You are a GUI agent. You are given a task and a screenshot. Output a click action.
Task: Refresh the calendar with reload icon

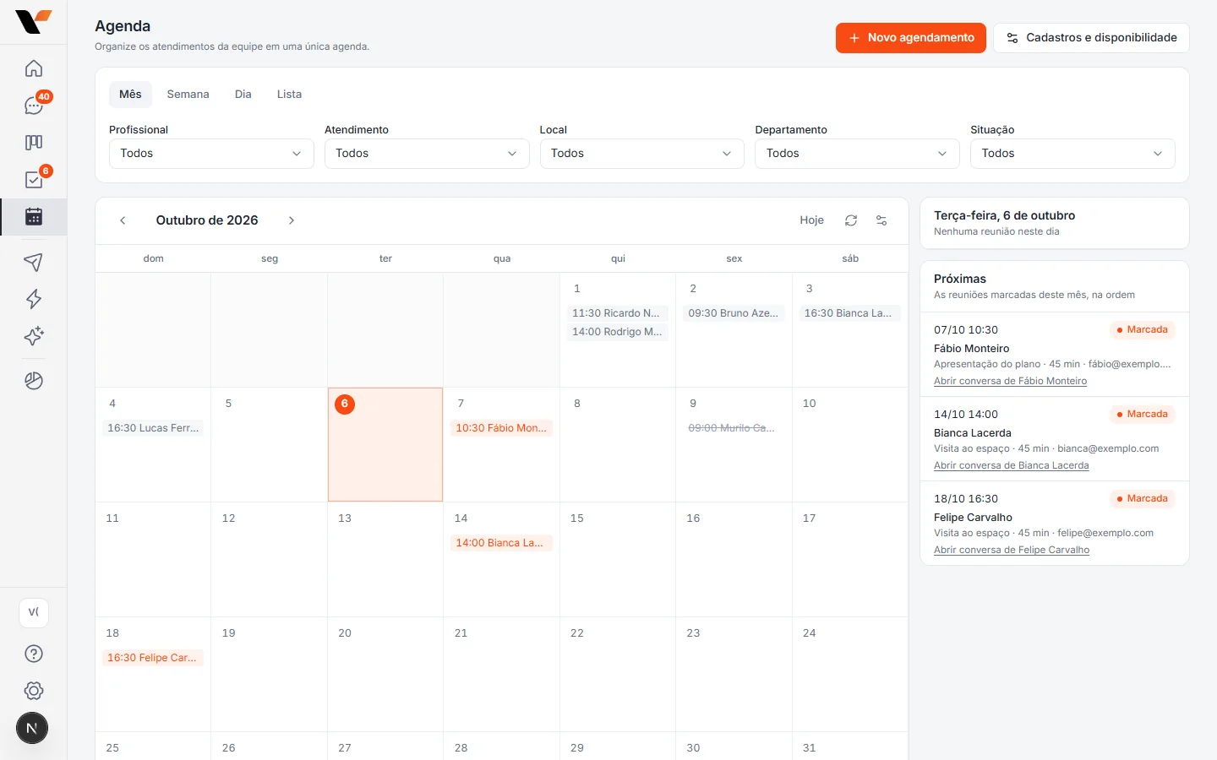[x=851, y=220]
